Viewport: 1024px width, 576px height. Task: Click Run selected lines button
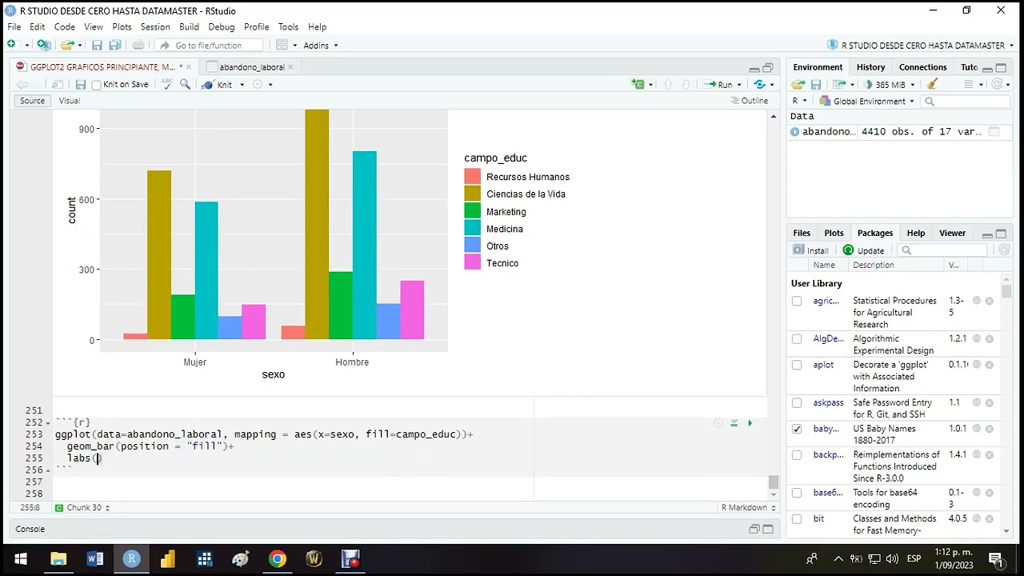coord(718,84)
